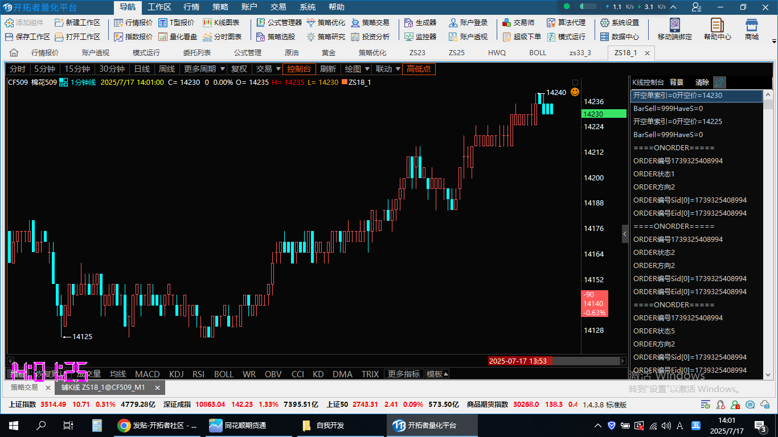Open 模式运行 in the ribbon toolbar
778x437 pixels.
point(566,37)
